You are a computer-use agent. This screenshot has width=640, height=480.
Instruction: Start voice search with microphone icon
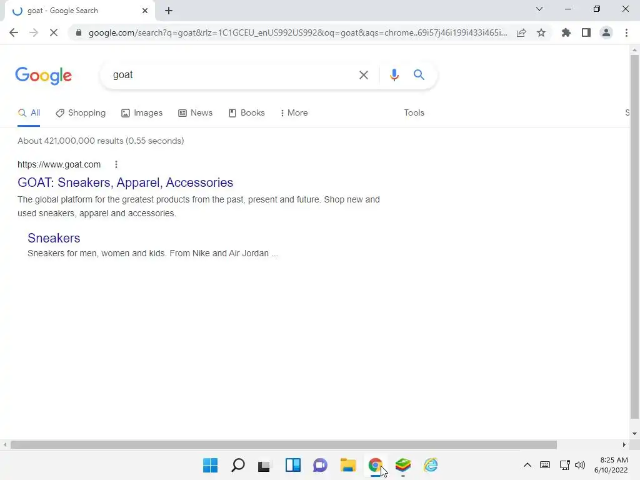(394, 75)
